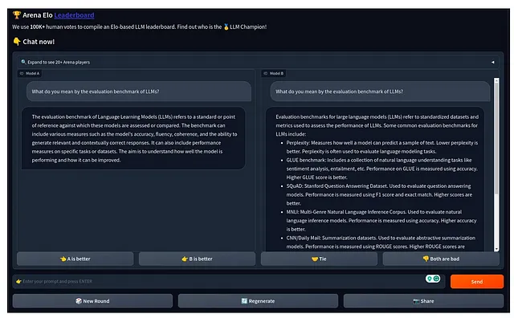Vote Tie for both models
The height and width of the screenshot is (318, 514).
pyautogui.click(x=319, y=259)
